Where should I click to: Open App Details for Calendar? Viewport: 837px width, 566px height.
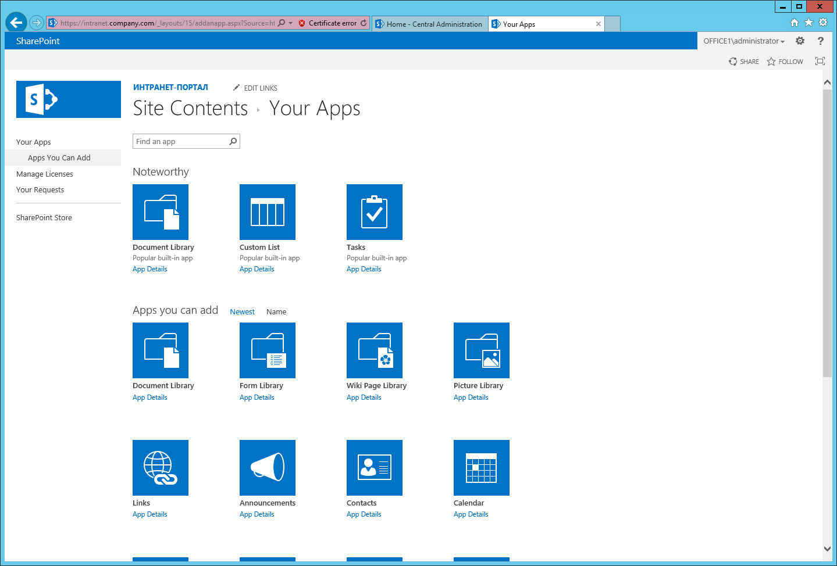471,514
